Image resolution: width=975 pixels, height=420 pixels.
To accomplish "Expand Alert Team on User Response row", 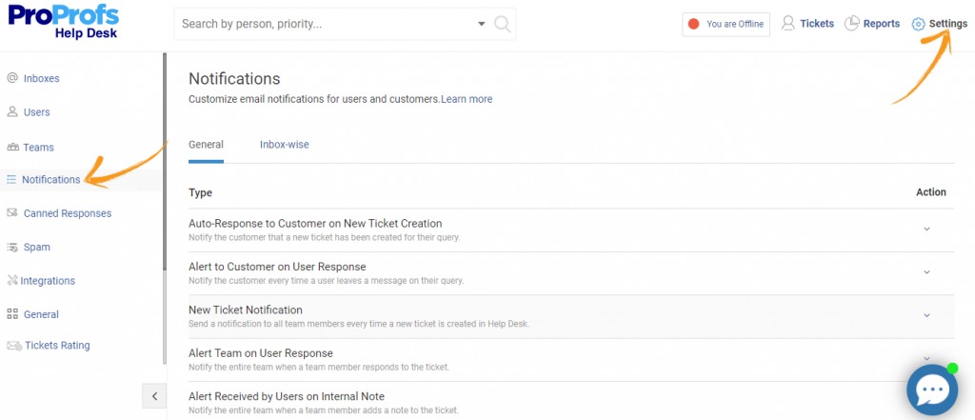I will (x=926, y=358).
